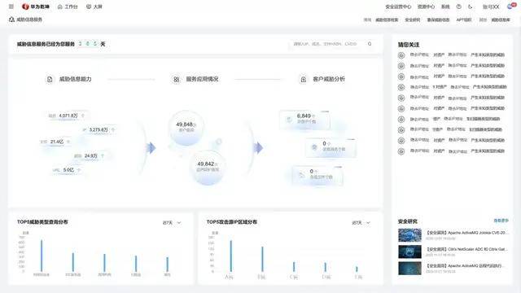Image resolution: width=521 pixels, height=293 pixels.
Task: Click the search magnifier icon
Action: (370, 44)
